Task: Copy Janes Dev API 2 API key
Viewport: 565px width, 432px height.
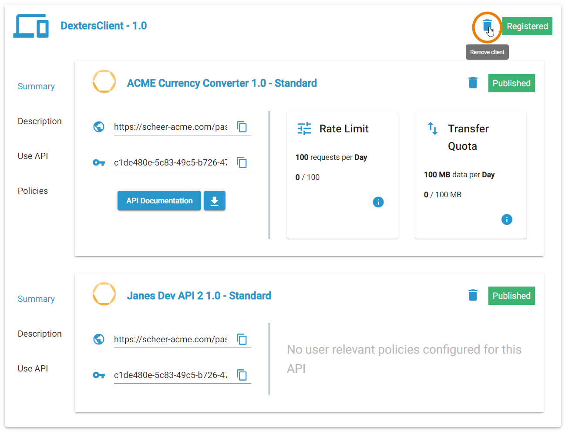Action: point(242,375)
